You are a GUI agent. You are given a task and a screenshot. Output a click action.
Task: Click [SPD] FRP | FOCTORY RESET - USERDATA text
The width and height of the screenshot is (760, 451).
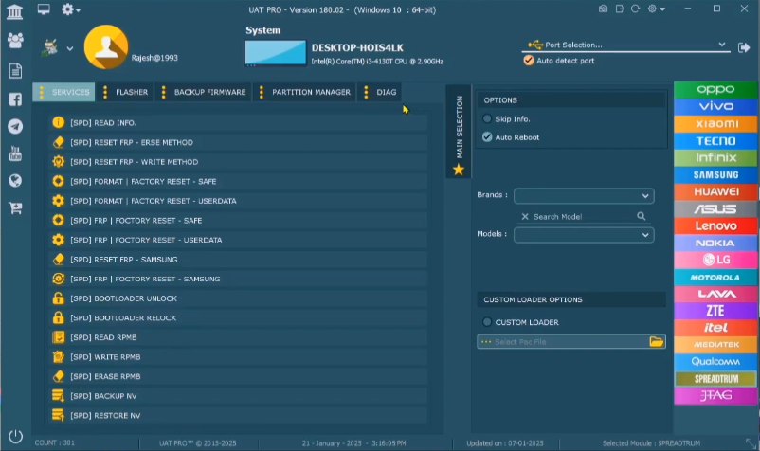(146, 240)
